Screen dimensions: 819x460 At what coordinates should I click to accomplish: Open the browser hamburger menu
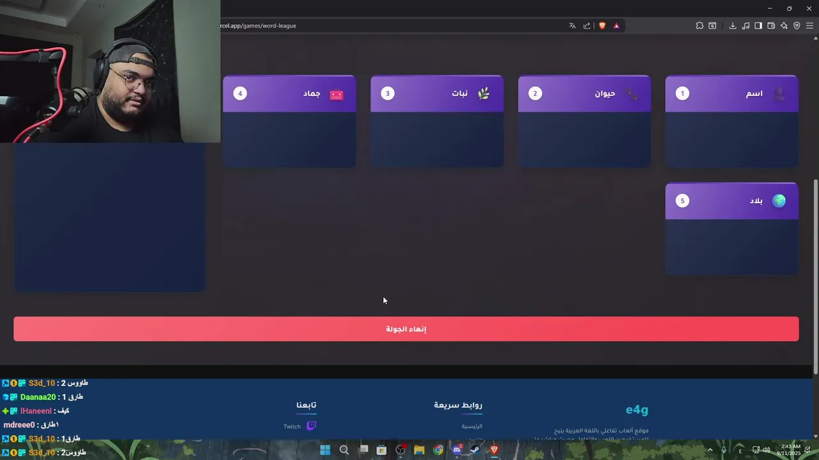point(809,26)
